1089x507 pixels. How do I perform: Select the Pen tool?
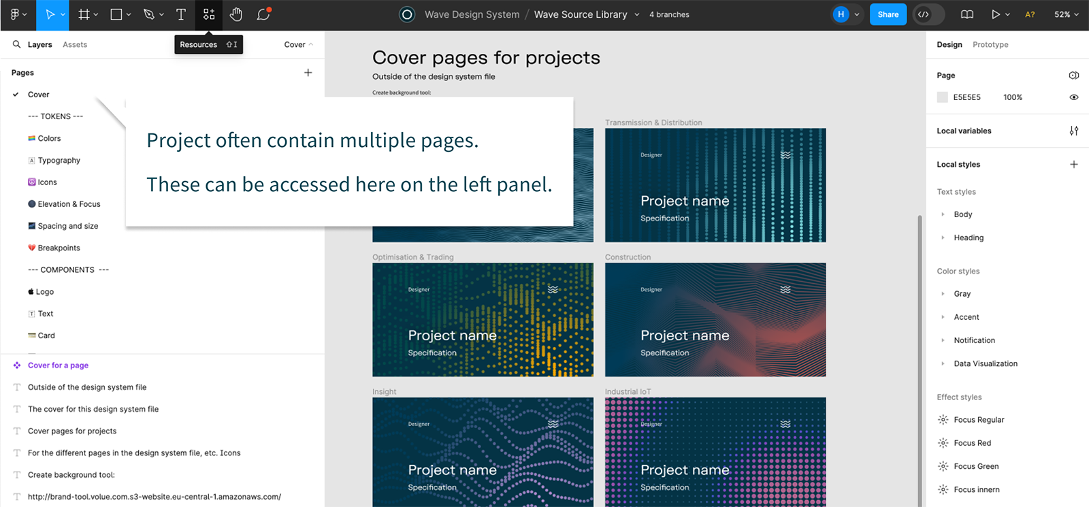coord(149,14)
